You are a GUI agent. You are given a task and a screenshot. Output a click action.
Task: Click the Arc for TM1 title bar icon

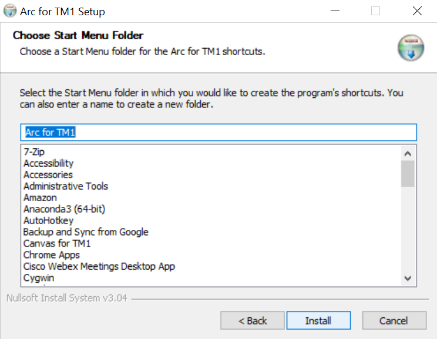[x=10, y=11]
